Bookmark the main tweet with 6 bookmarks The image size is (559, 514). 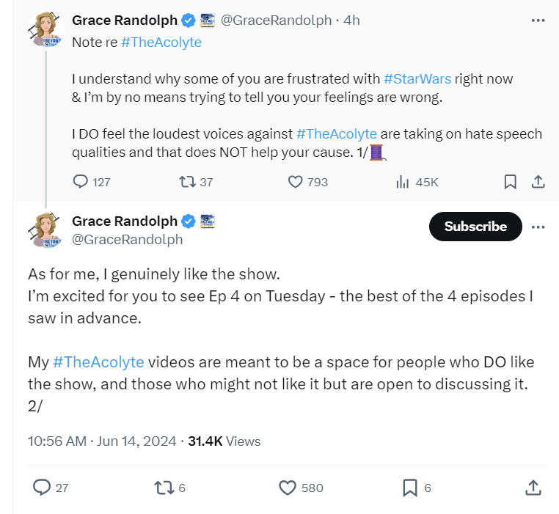410,487
